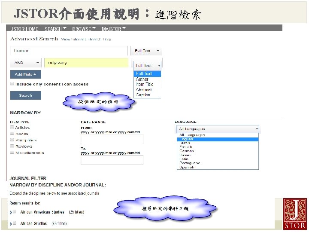Check the Reviews item type
309x232 pixels.
tap(12, 146)
